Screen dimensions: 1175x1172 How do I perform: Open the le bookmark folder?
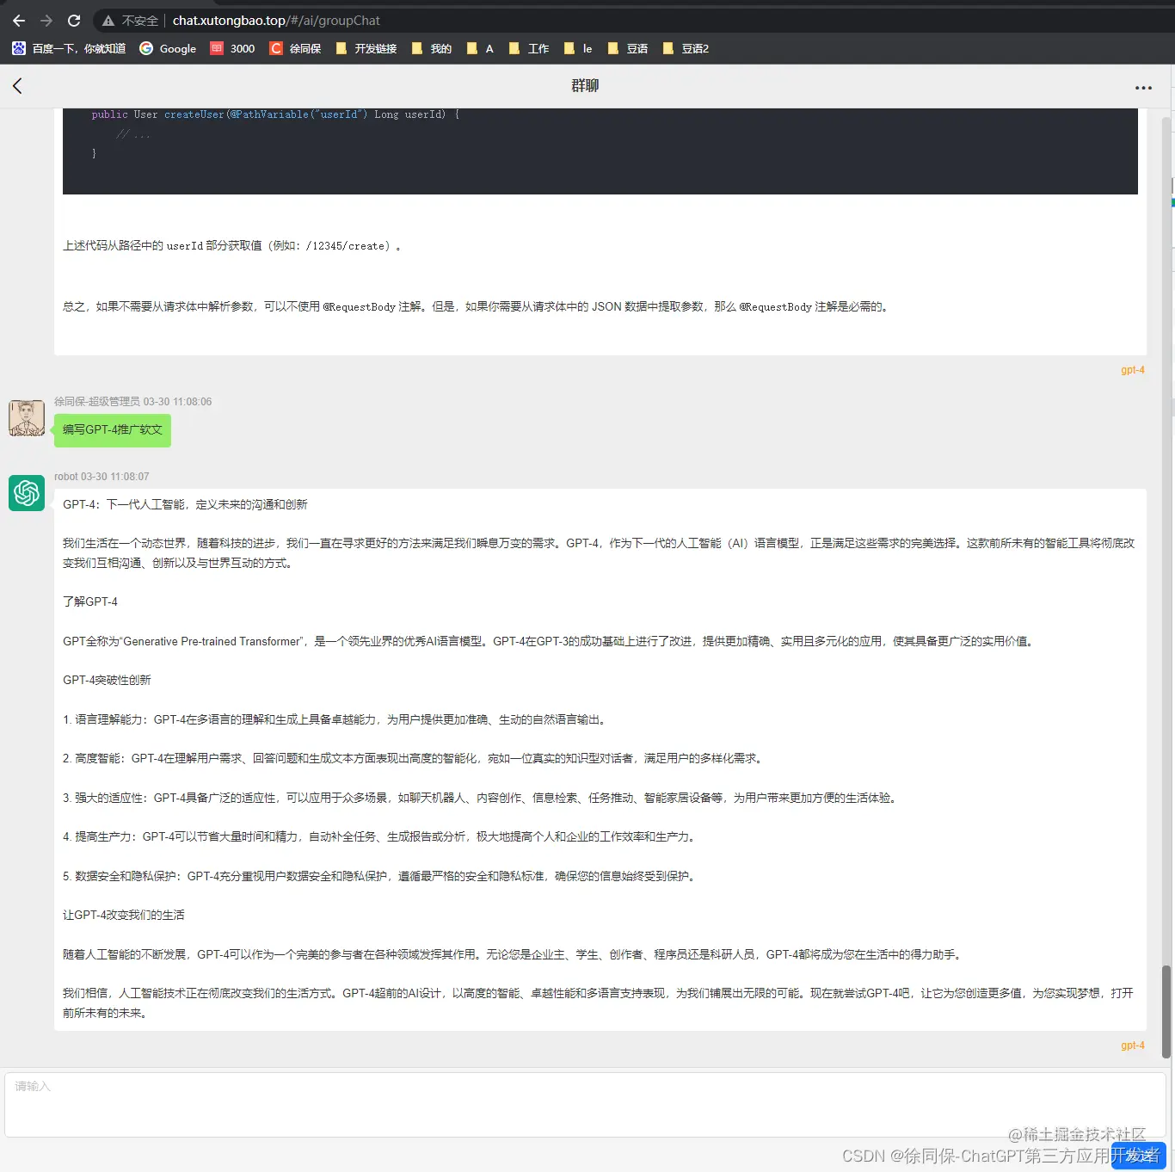coord(578,49)
